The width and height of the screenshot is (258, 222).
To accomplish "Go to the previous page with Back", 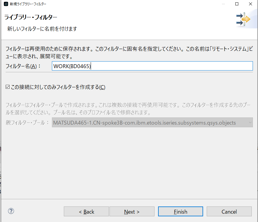I will 86,212.
